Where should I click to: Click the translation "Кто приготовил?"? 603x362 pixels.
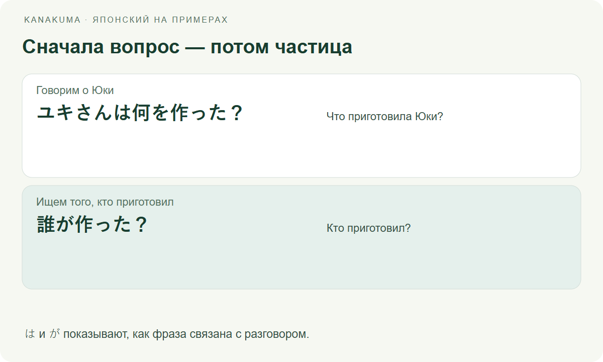tap(368, 228)
